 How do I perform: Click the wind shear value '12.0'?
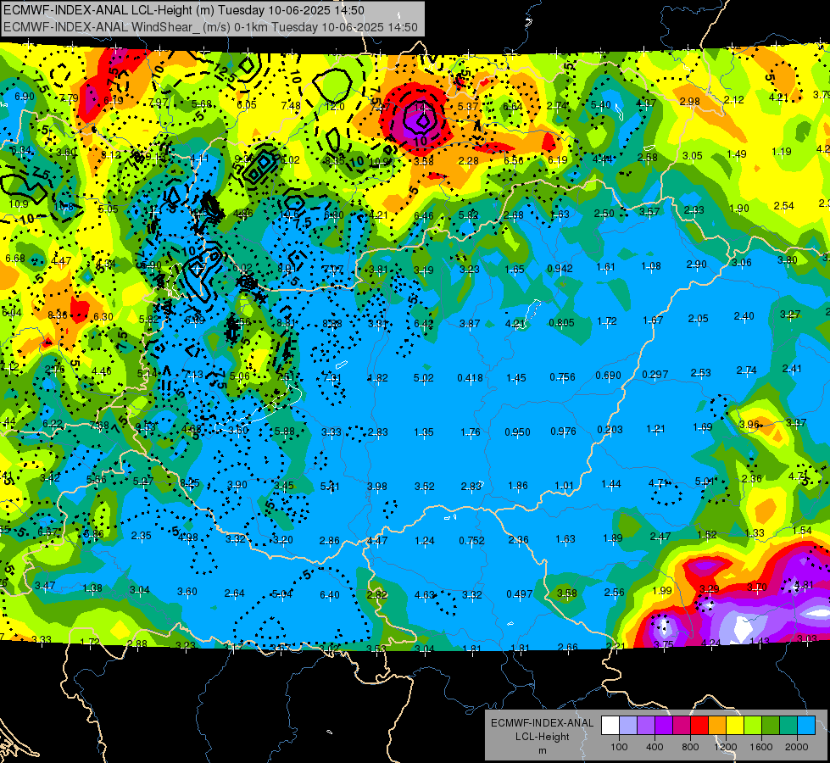tap(335, 107)
